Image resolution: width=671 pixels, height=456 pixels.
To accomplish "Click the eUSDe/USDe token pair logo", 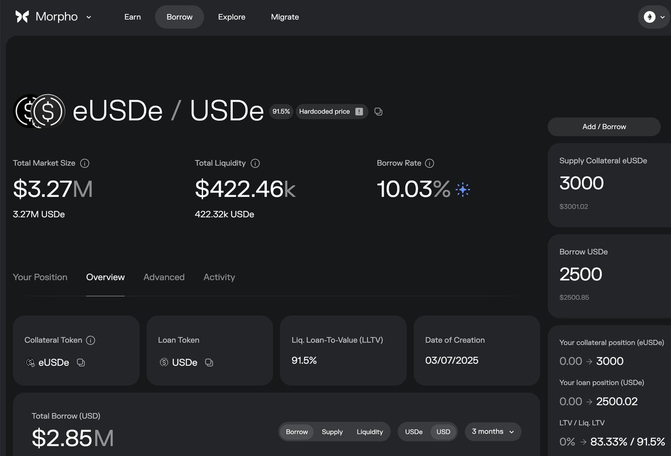I will (x=39, y=111).
